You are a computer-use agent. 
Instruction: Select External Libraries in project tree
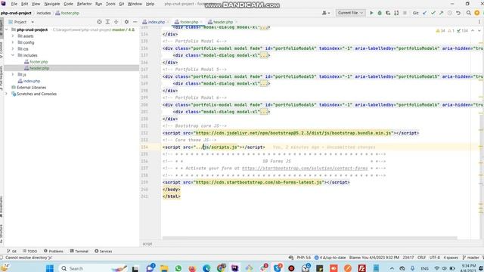tap(31, 88)
